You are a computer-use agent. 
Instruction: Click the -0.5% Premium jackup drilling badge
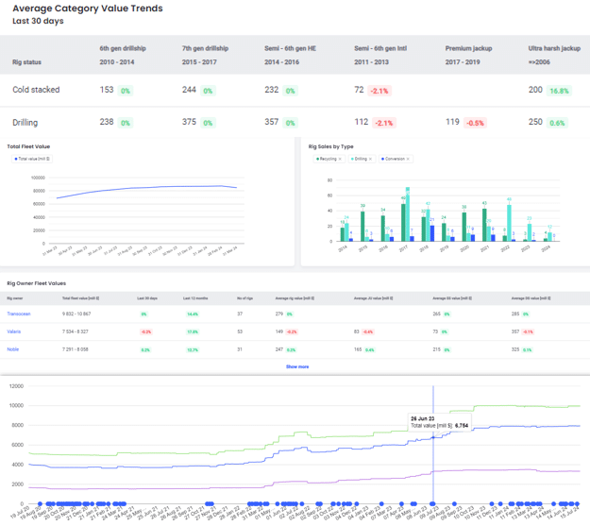pyautogui.click(x=476, y=124)
